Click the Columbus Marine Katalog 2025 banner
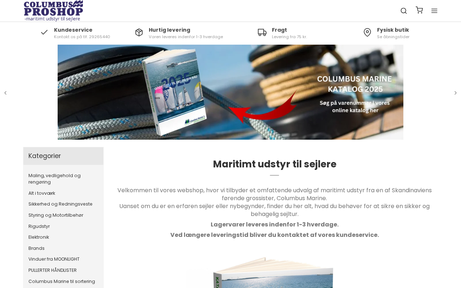This screenshot has height=288, width=461. [x=230, y=92]
